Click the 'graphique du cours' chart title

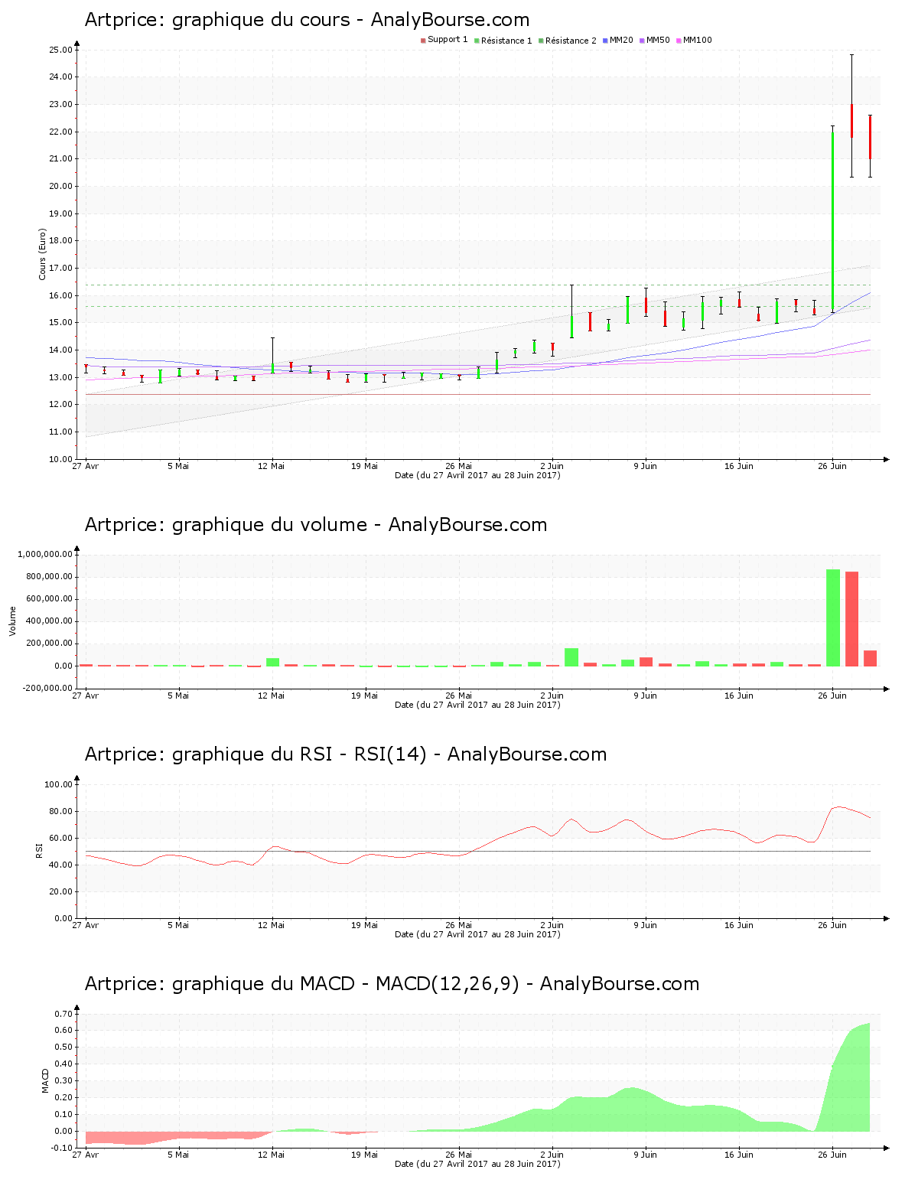[x=307, y=20]
